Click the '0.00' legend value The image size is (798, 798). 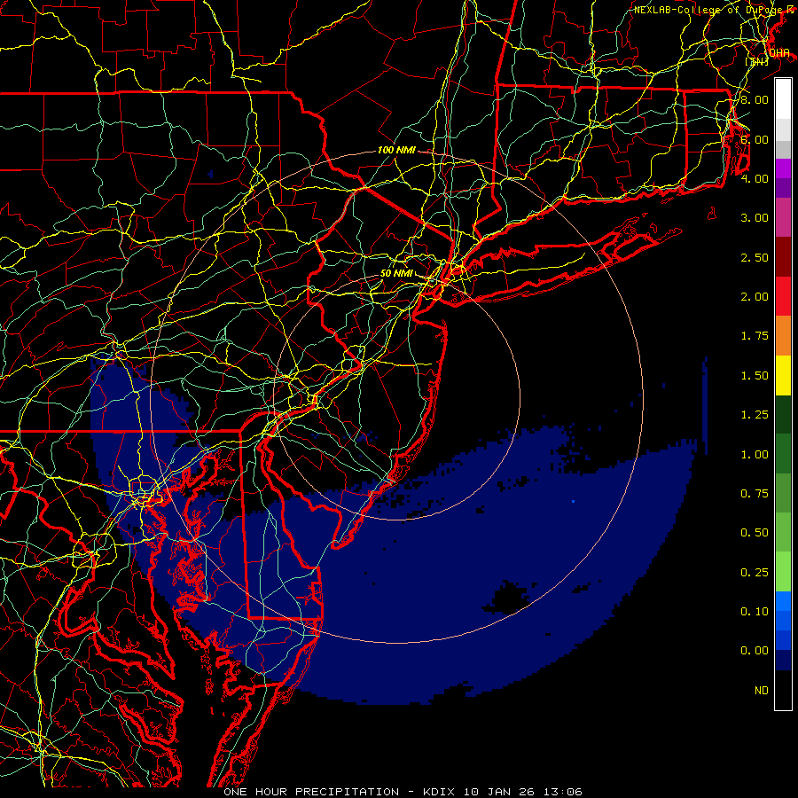[755, 651]
